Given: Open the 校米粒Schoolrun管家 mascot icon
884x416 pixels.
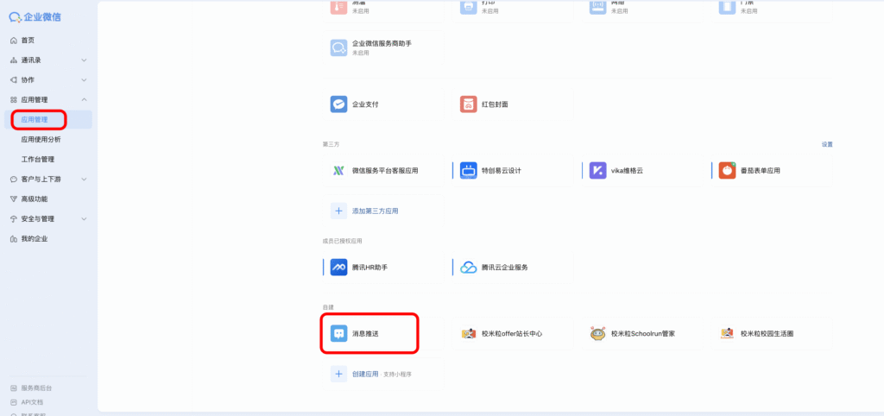Looking at the screenshot, I should tap(598, 334).
